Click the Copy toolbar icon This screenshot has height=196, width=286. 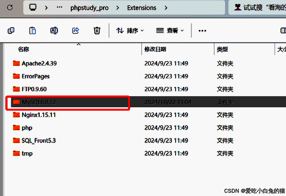click(11, 30)
